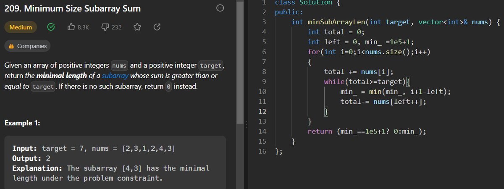This screenshot has height=189, width=504.
Task: Open the locked Companies tag
Action: coord(28,46)
